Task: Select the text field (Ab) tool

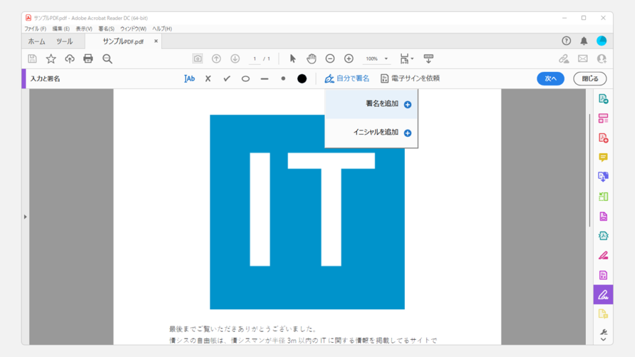Action: coord(190,79)
